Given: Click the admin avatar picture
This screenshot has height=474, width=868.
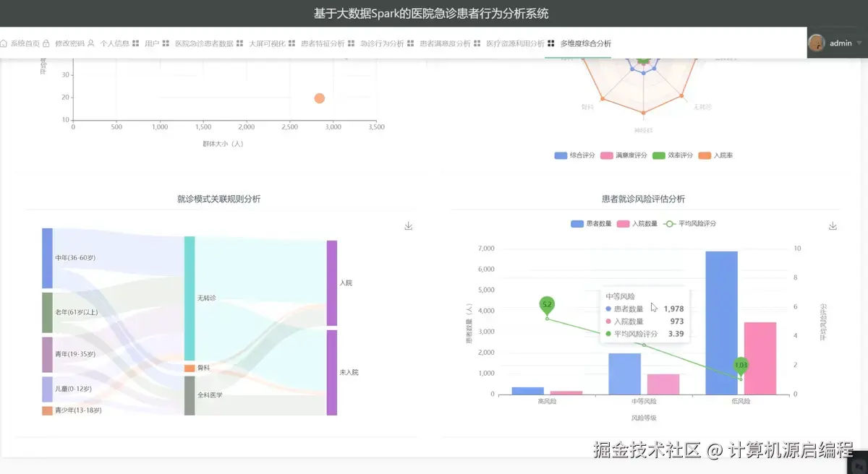Looking at the screenshot, I should point(816,43).
